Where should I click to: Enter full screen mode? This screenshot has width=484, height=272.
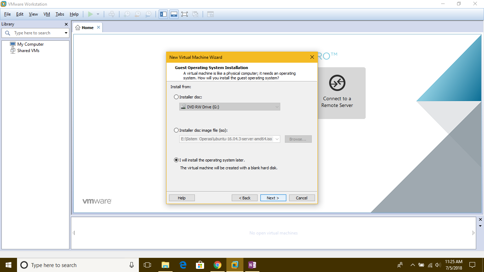184,14
